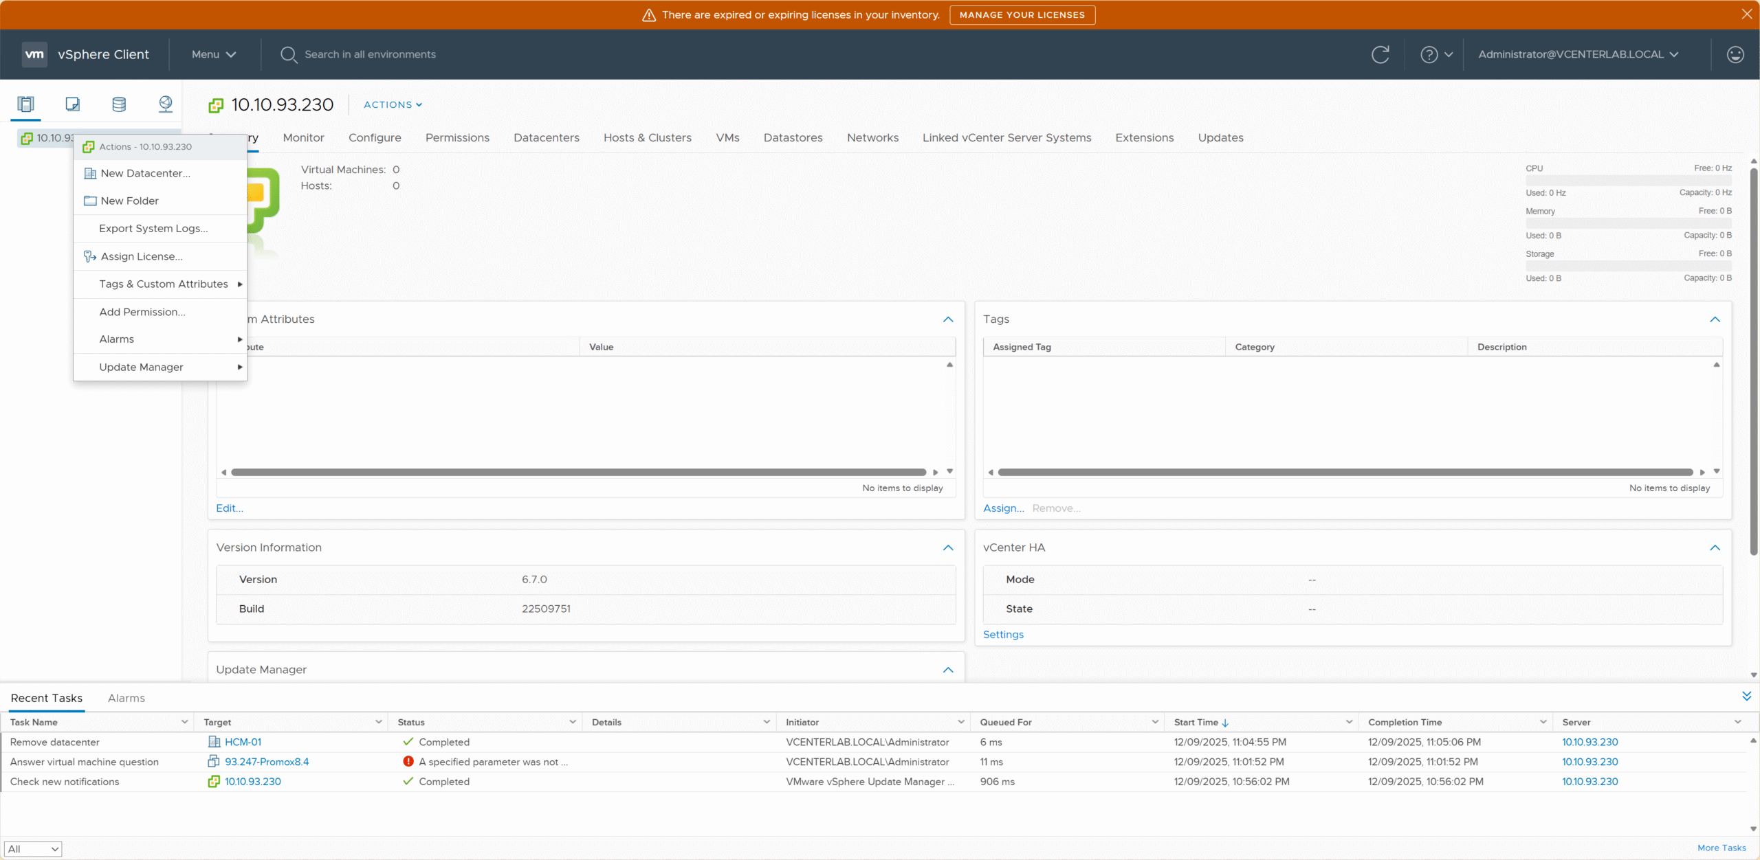Screen dimensions: 1760x860
Task: Choose New Datacenter from context menu
Action: 145,173
